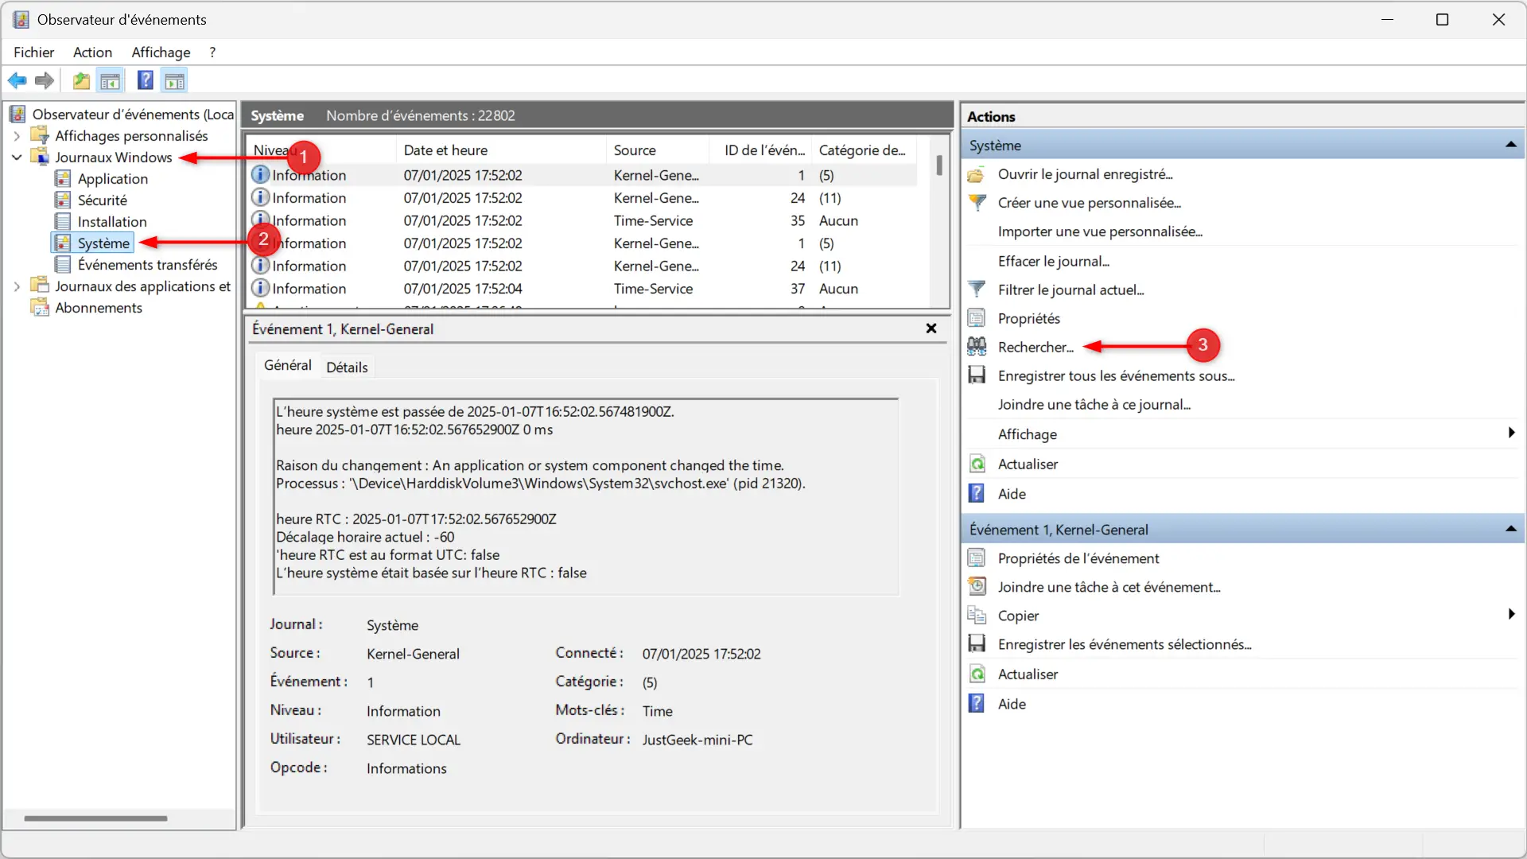The image size is (1527, 859).
Task: Click the Catégorie de column header
Action: click(864, 150)
